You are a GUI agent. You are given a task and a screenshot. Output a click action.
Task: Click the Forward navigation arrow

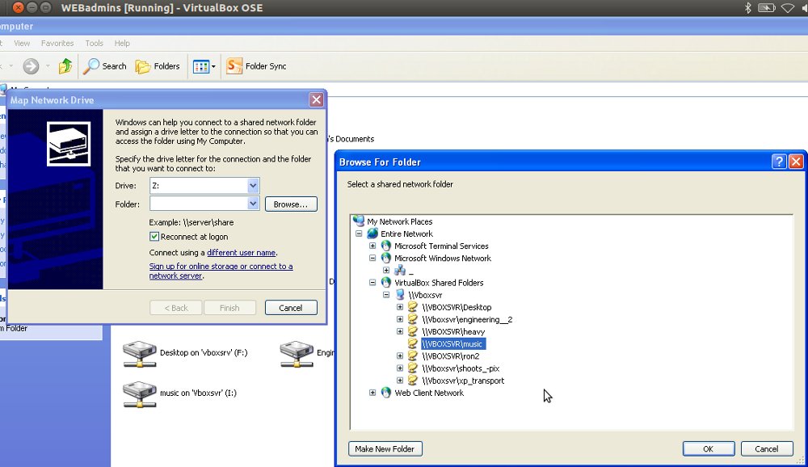click(31, 66)
